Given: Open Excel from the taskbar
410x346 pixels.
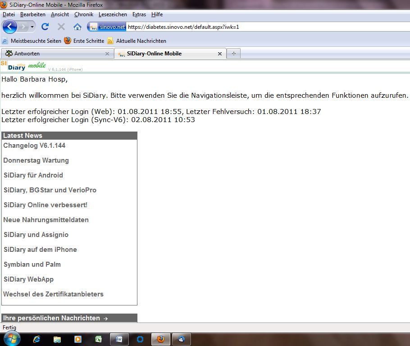Looking at the screenshot, I should (98, 339).
